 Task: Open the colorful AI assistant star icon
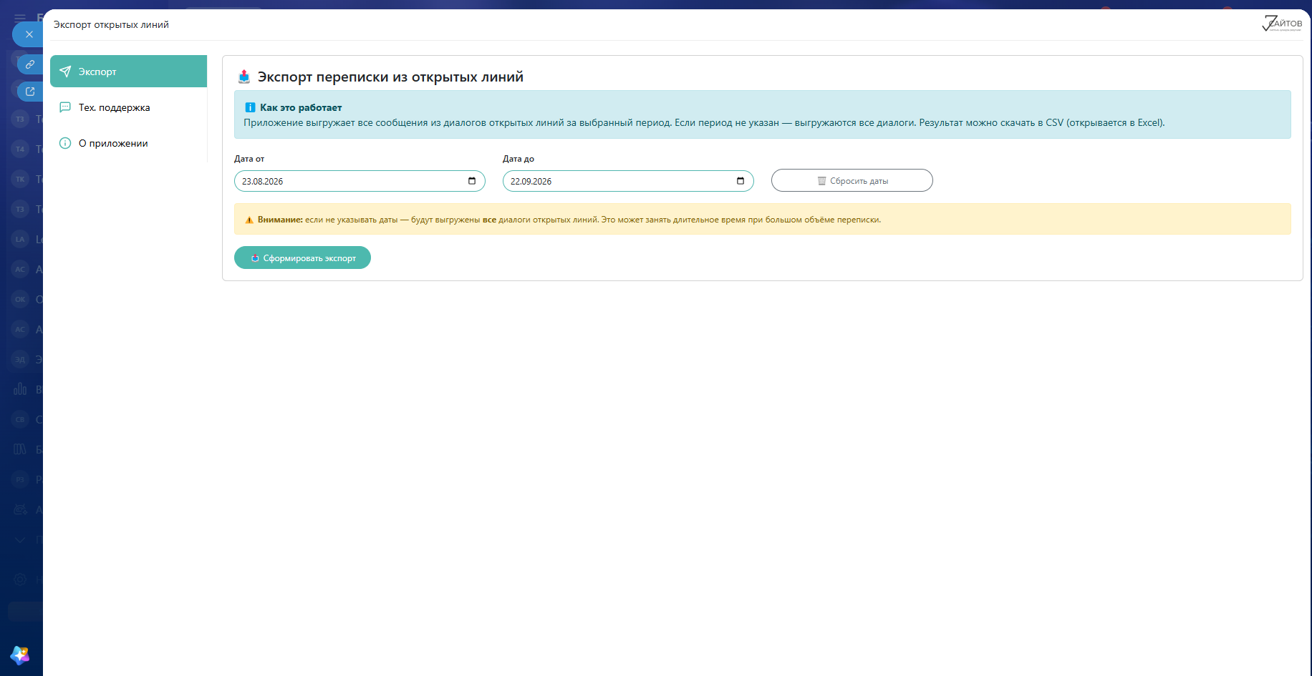click(x=20, y=655)
